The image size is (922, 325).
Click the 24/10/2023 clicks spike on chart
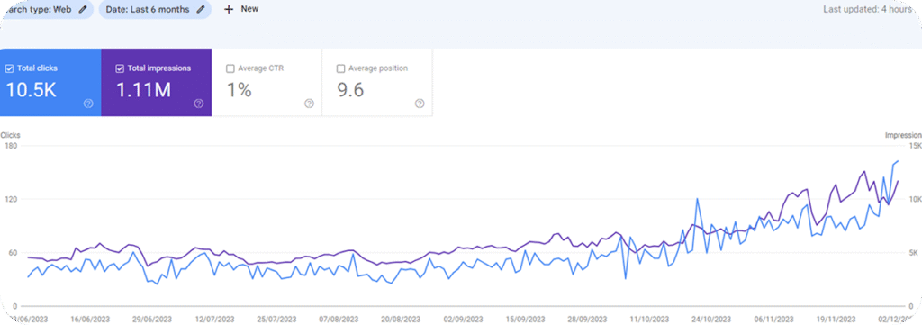coord(697,199)
